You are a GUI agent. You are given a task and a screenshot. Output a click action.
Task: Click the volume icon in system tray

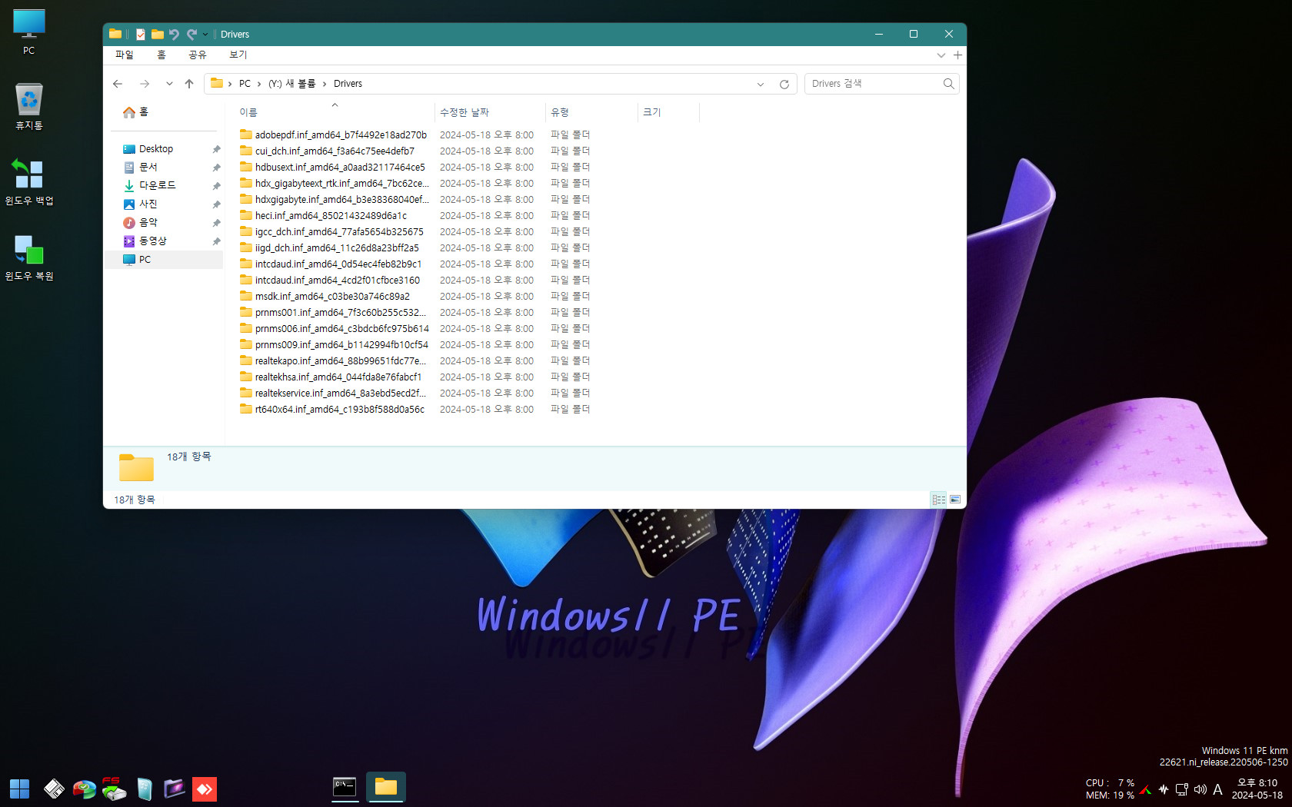[1200, 789]
